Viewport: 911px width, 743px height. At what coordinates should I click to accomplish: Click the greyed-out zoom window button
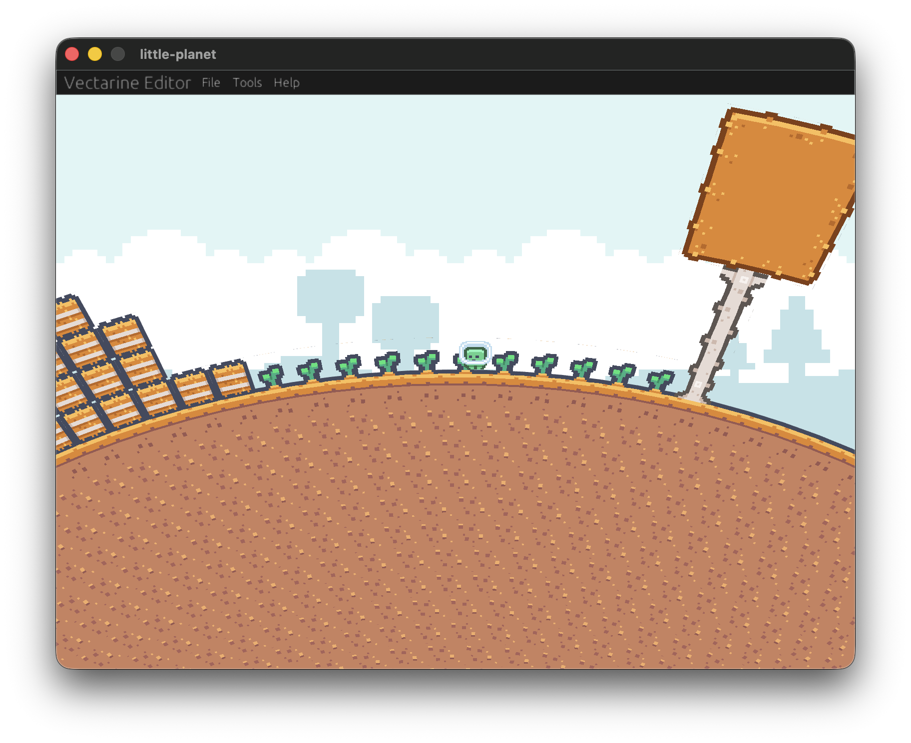[x=118, y=54]
